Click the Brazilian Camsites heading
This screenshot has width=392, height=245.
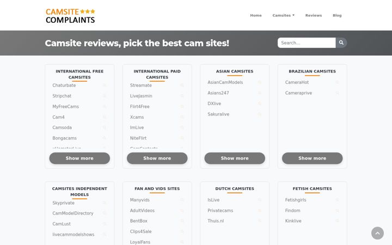click(313, 71)
